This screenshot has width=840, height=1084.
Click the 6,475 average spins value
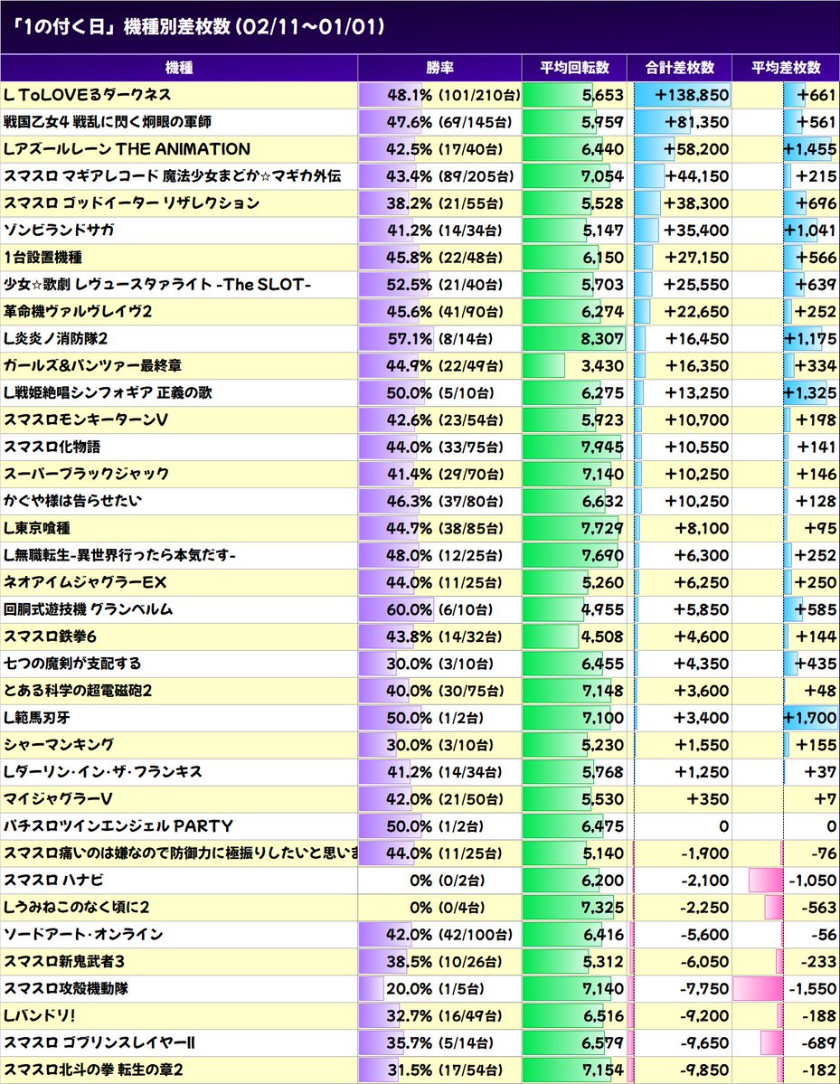[602, 827]
